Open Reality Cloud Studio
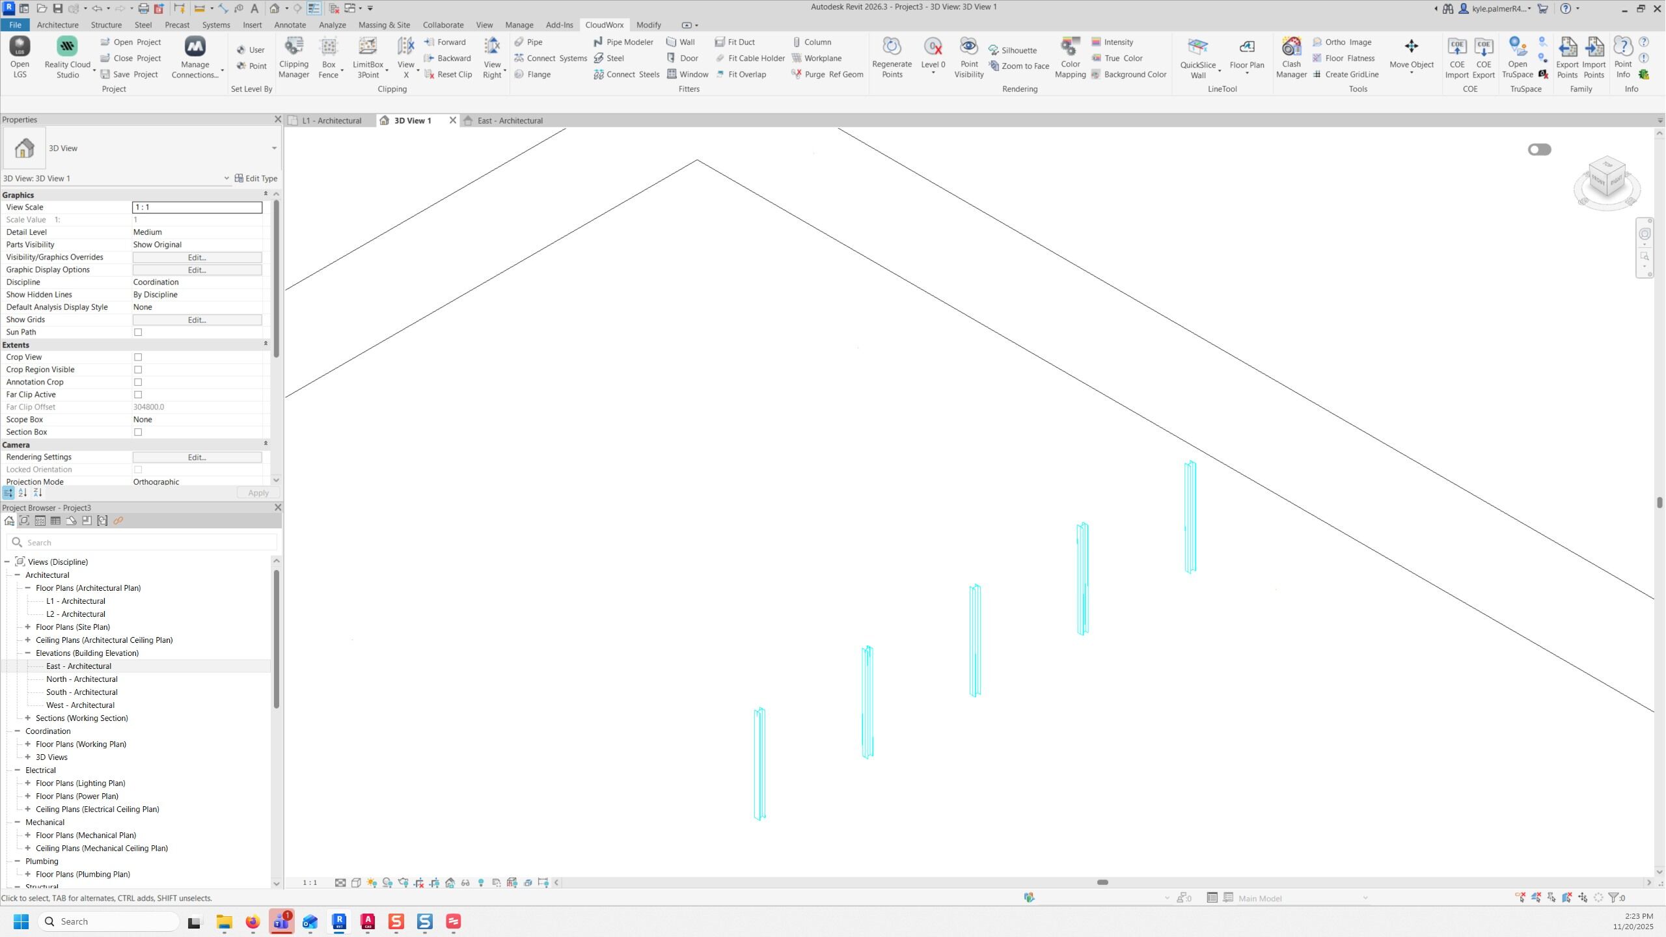 click(x=67, y=56)
